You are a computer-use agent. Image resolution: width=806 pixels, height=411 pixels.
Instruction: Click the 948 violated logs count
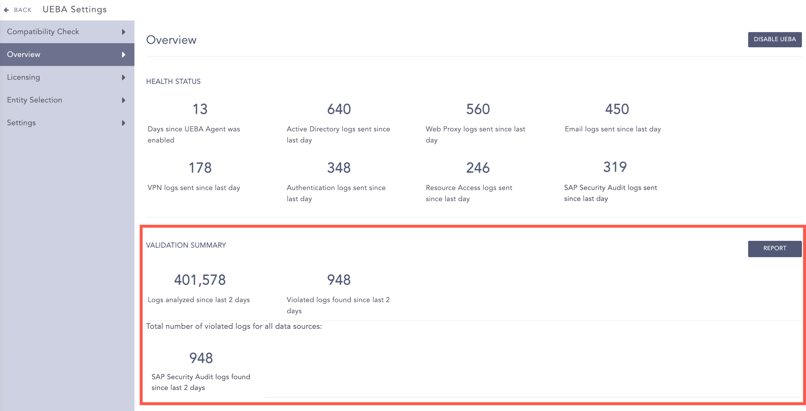[339, 280]
